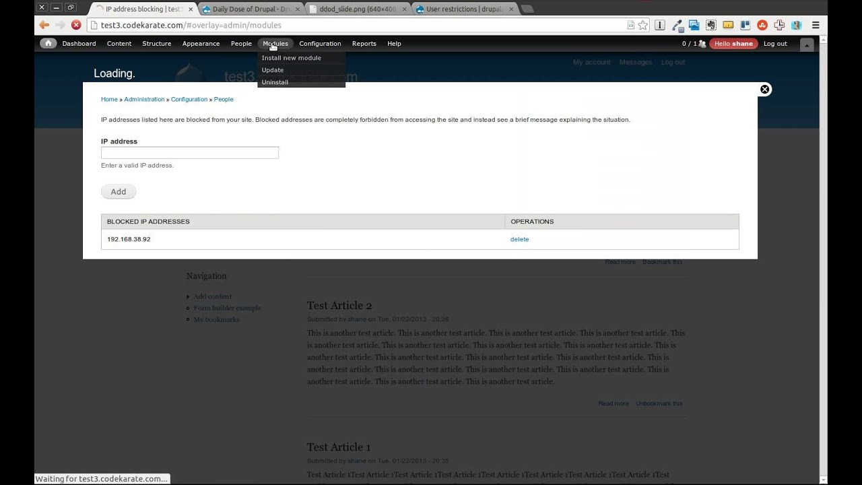Image resolution: width=862 pixels, height=485 pixels.
Task: Bookmark page with the star icon
Action: pos(643,25)
